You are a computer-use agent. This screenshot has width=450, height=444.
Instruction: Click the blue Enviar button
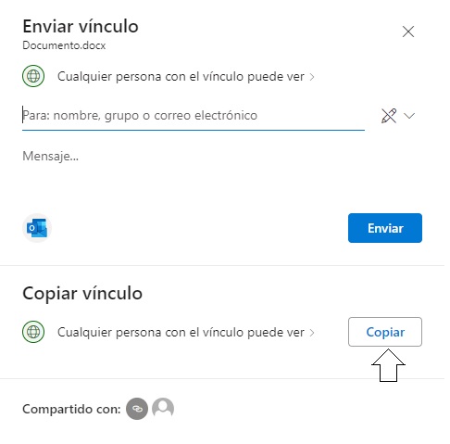385,228
